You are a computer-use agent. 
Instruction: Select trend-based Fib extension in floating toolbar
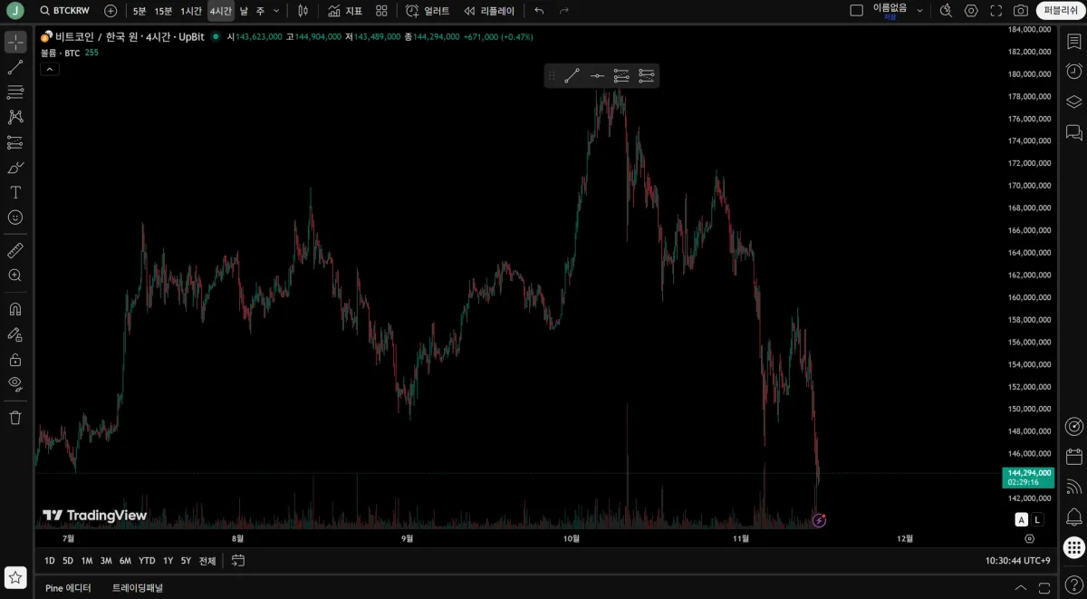click(646, 76)
